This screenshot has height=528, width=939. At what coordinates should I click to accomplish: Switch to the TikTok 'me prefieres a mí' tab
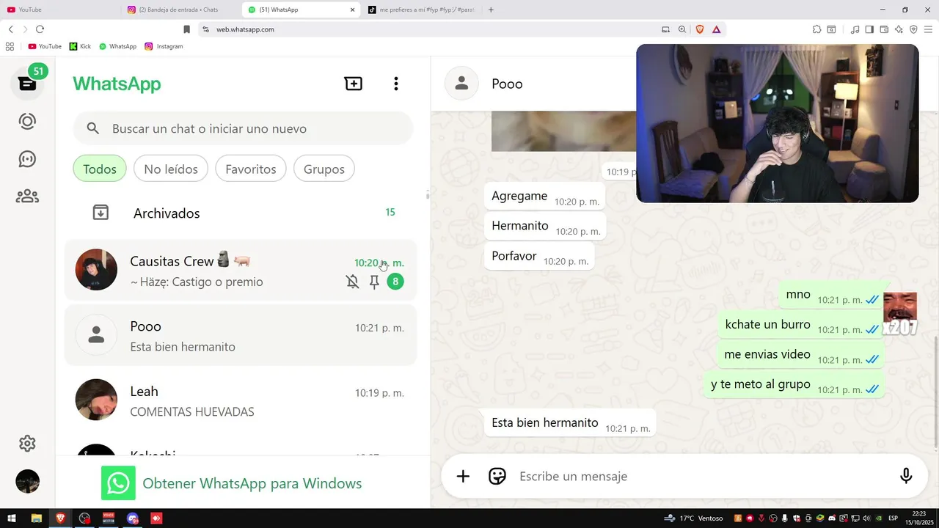[422, 10]
